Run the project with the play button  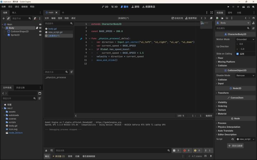pyautogui.click(x=228, y=7)
